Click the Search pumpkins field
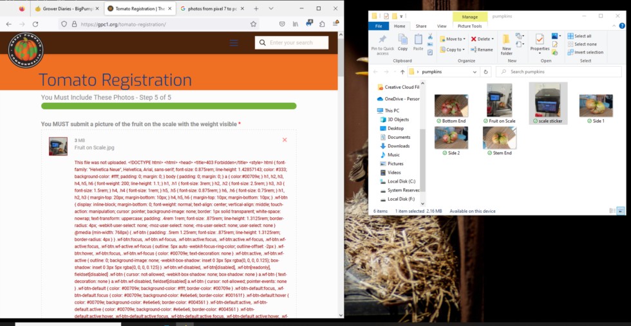Screen dimensions: 631x326 (x=554, y=72)
